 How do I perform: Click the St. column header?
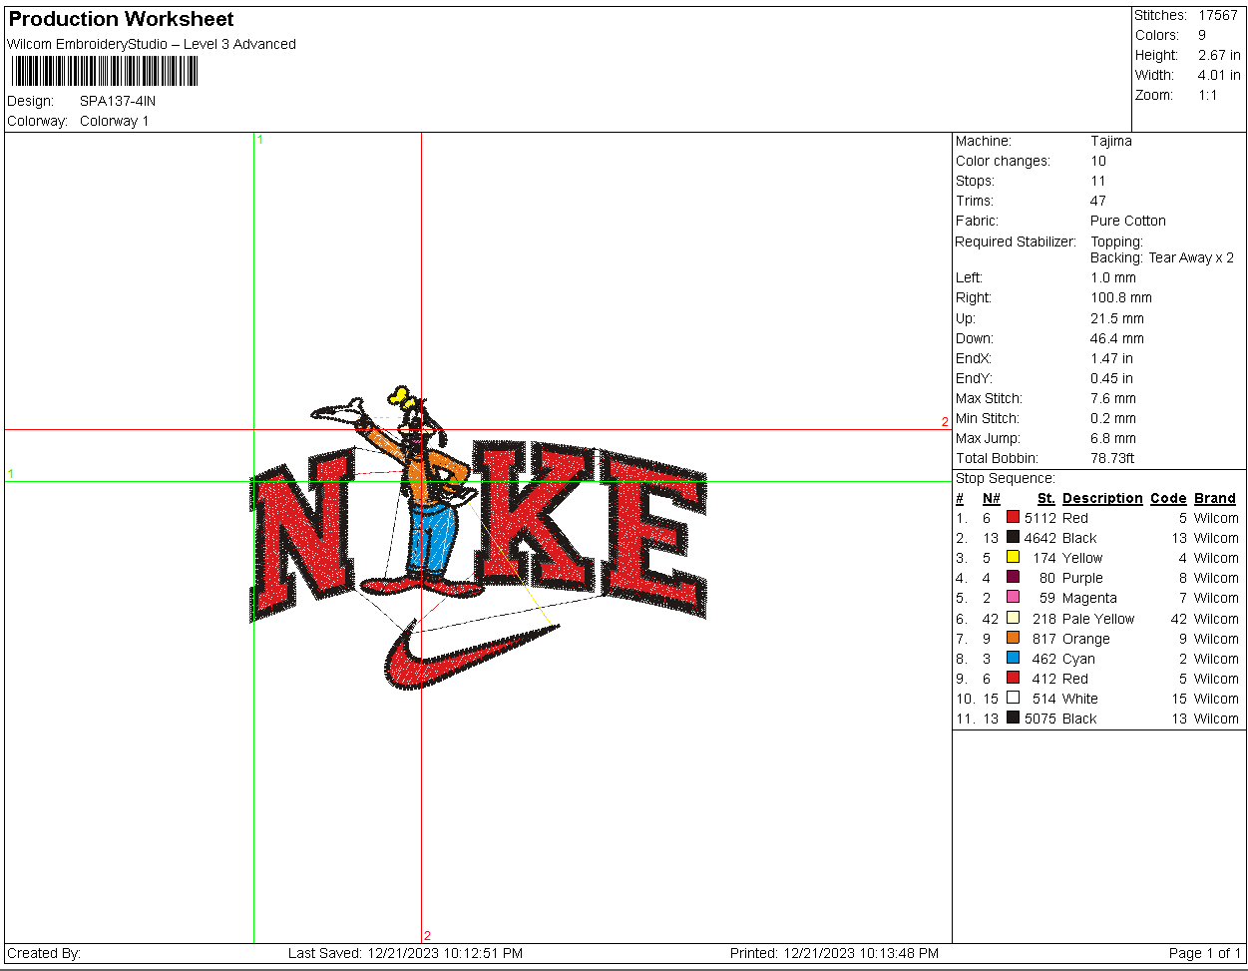(x=1045, y=498)
